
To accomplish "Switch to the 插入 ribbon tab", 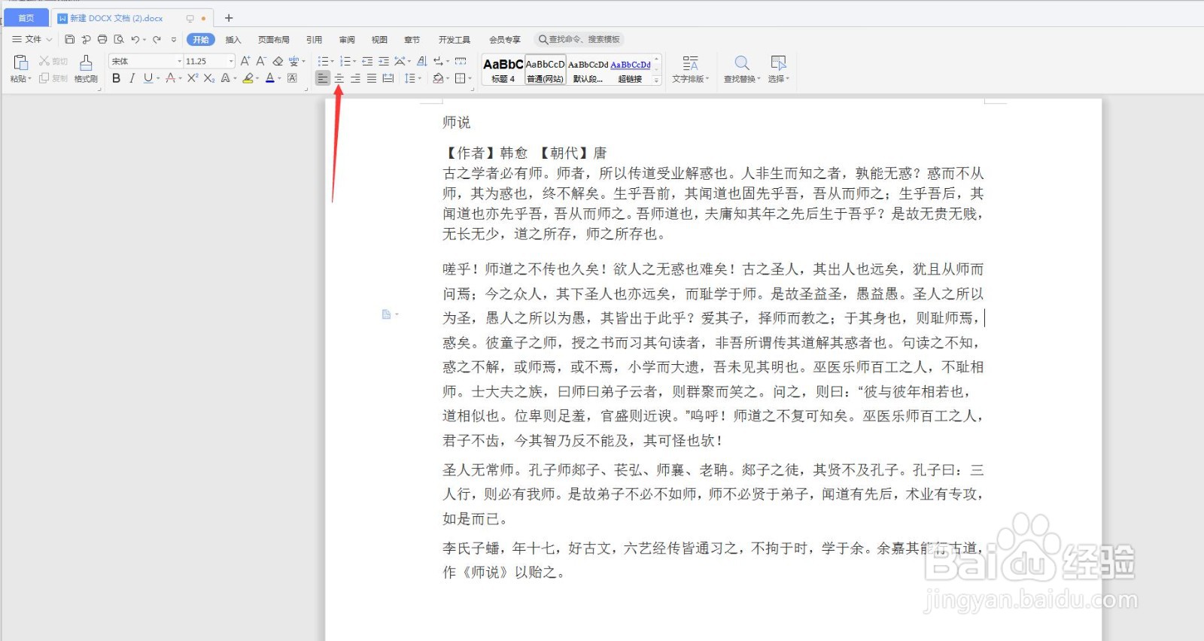I will pos(233,40).
